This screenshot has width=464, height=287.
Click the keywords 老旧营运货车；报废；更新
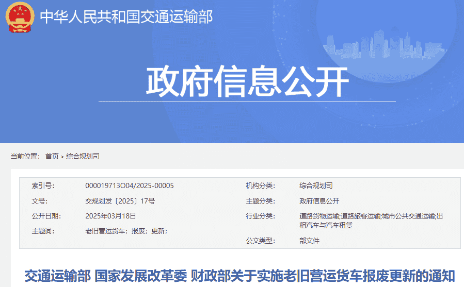[x=126, y=231]
